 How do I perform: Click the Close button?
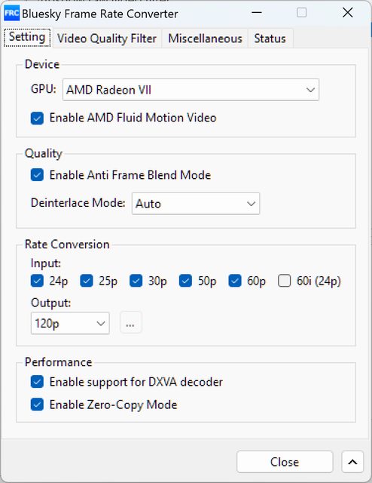pos(285,462)
